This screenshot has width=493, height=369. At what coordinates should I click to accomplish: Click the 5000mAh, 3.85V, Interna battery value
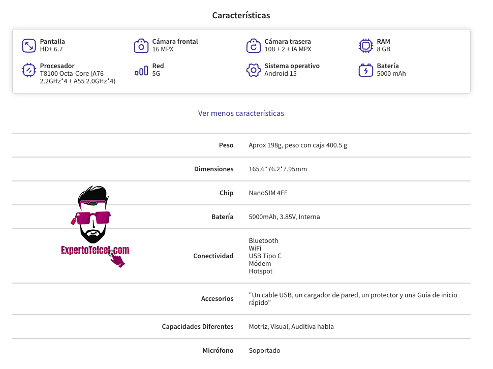click(284, 217)
